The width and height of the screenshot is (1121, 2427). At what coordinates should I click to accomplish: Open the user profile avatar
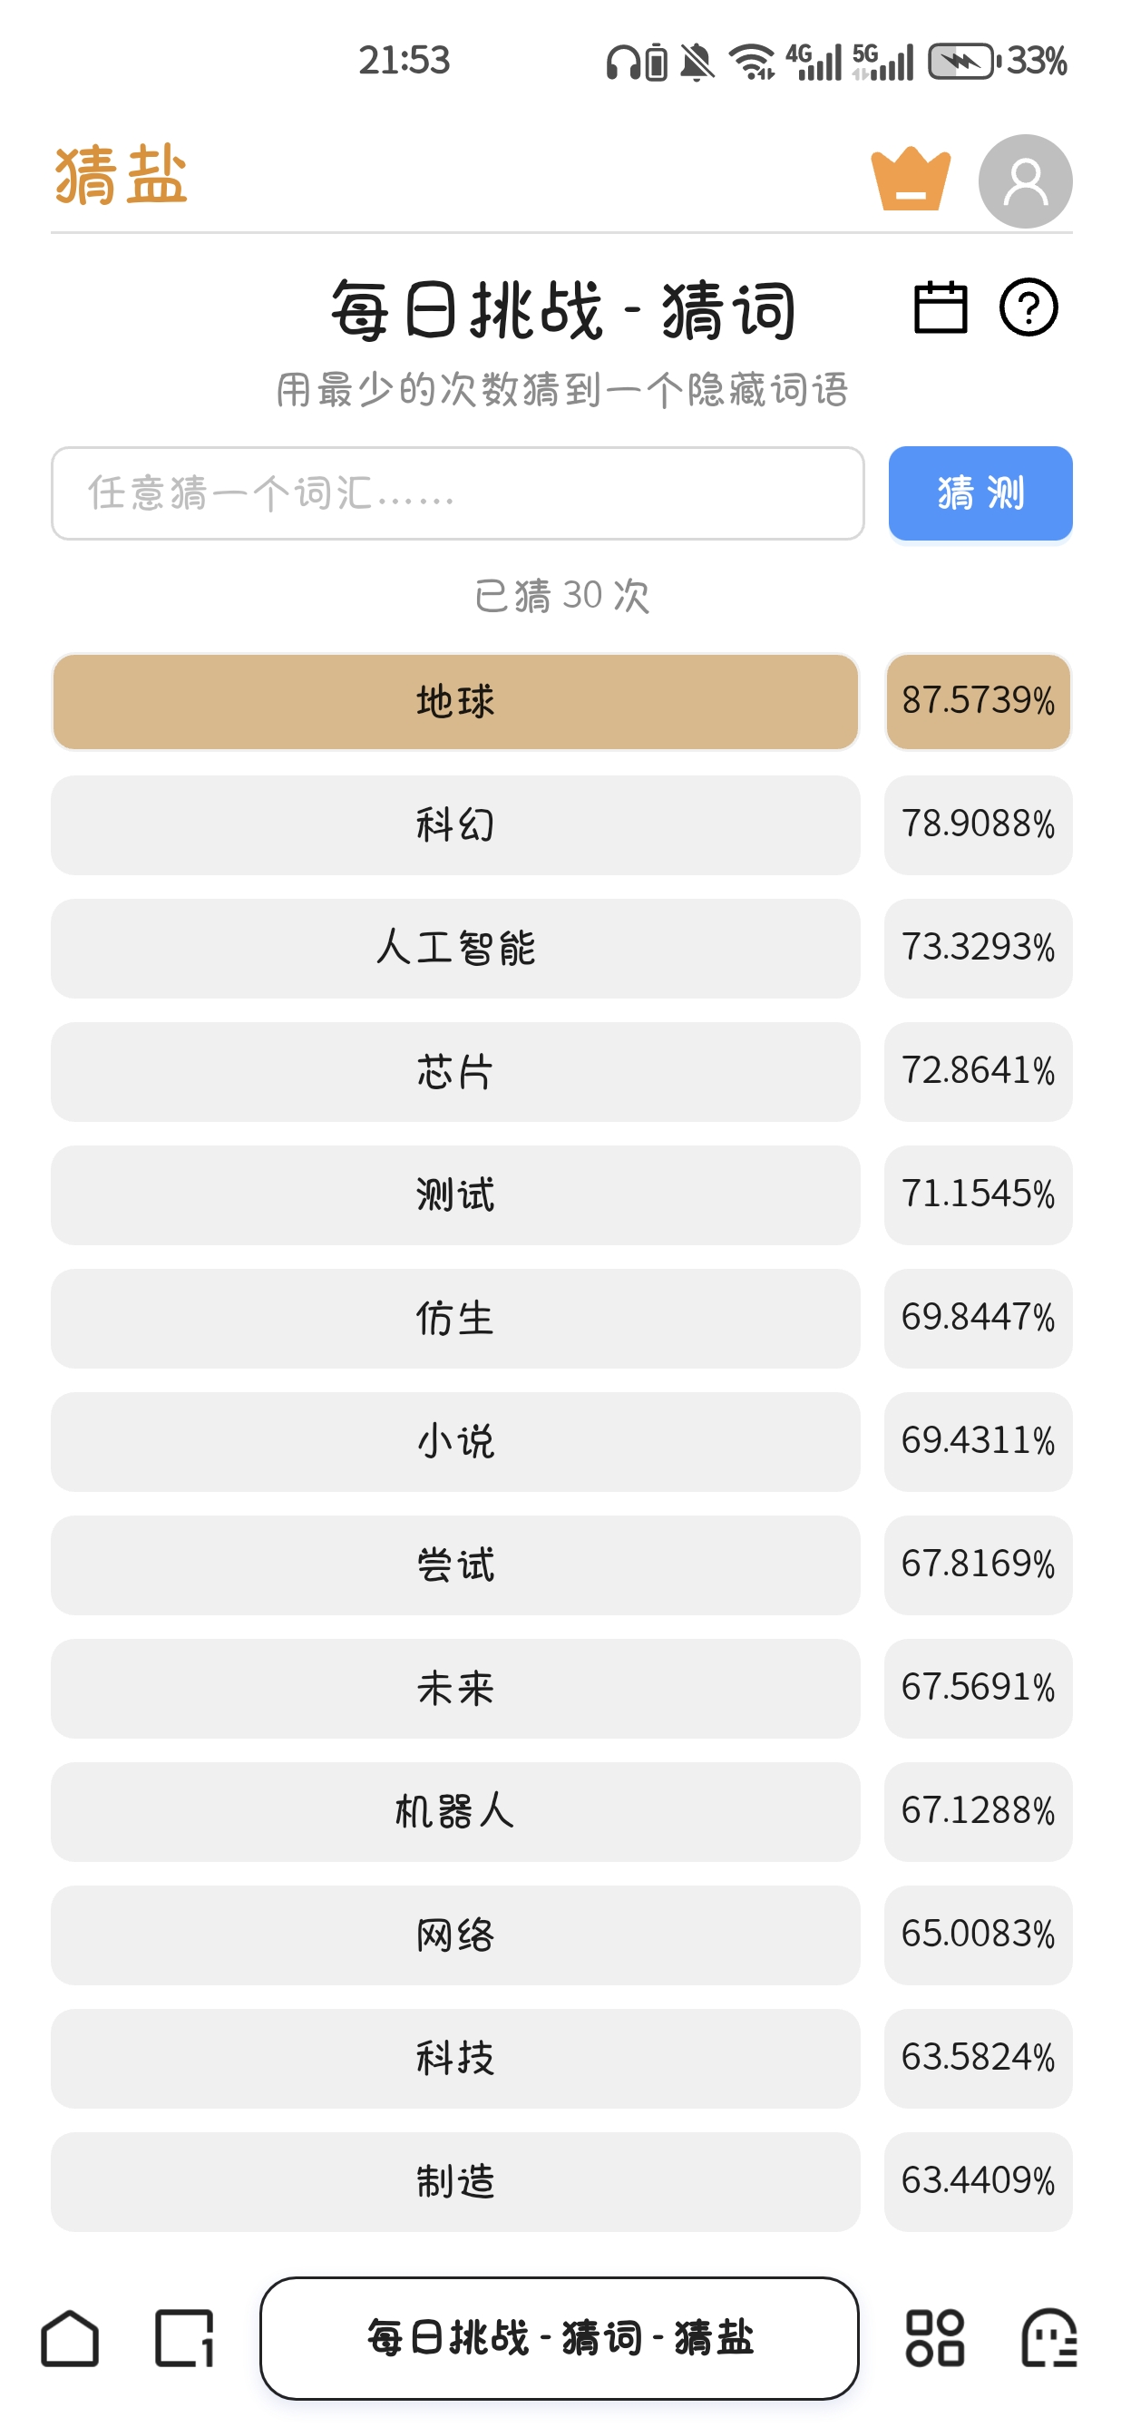pos(1025,180)
